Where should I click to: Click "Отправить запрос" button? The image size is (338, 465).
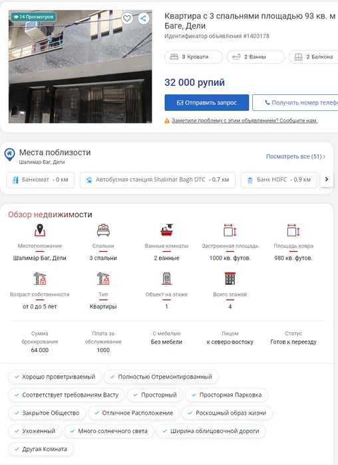[207, 102]
